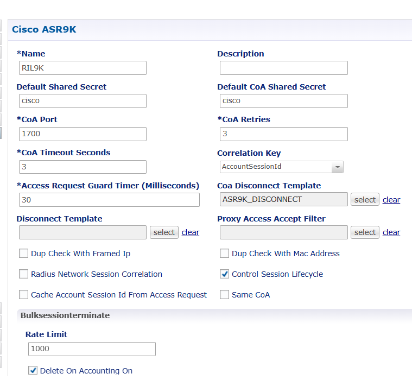Click the Bulksessionterminate section header
This screenshot has width=412, height=380.
[x=65, y=315]
